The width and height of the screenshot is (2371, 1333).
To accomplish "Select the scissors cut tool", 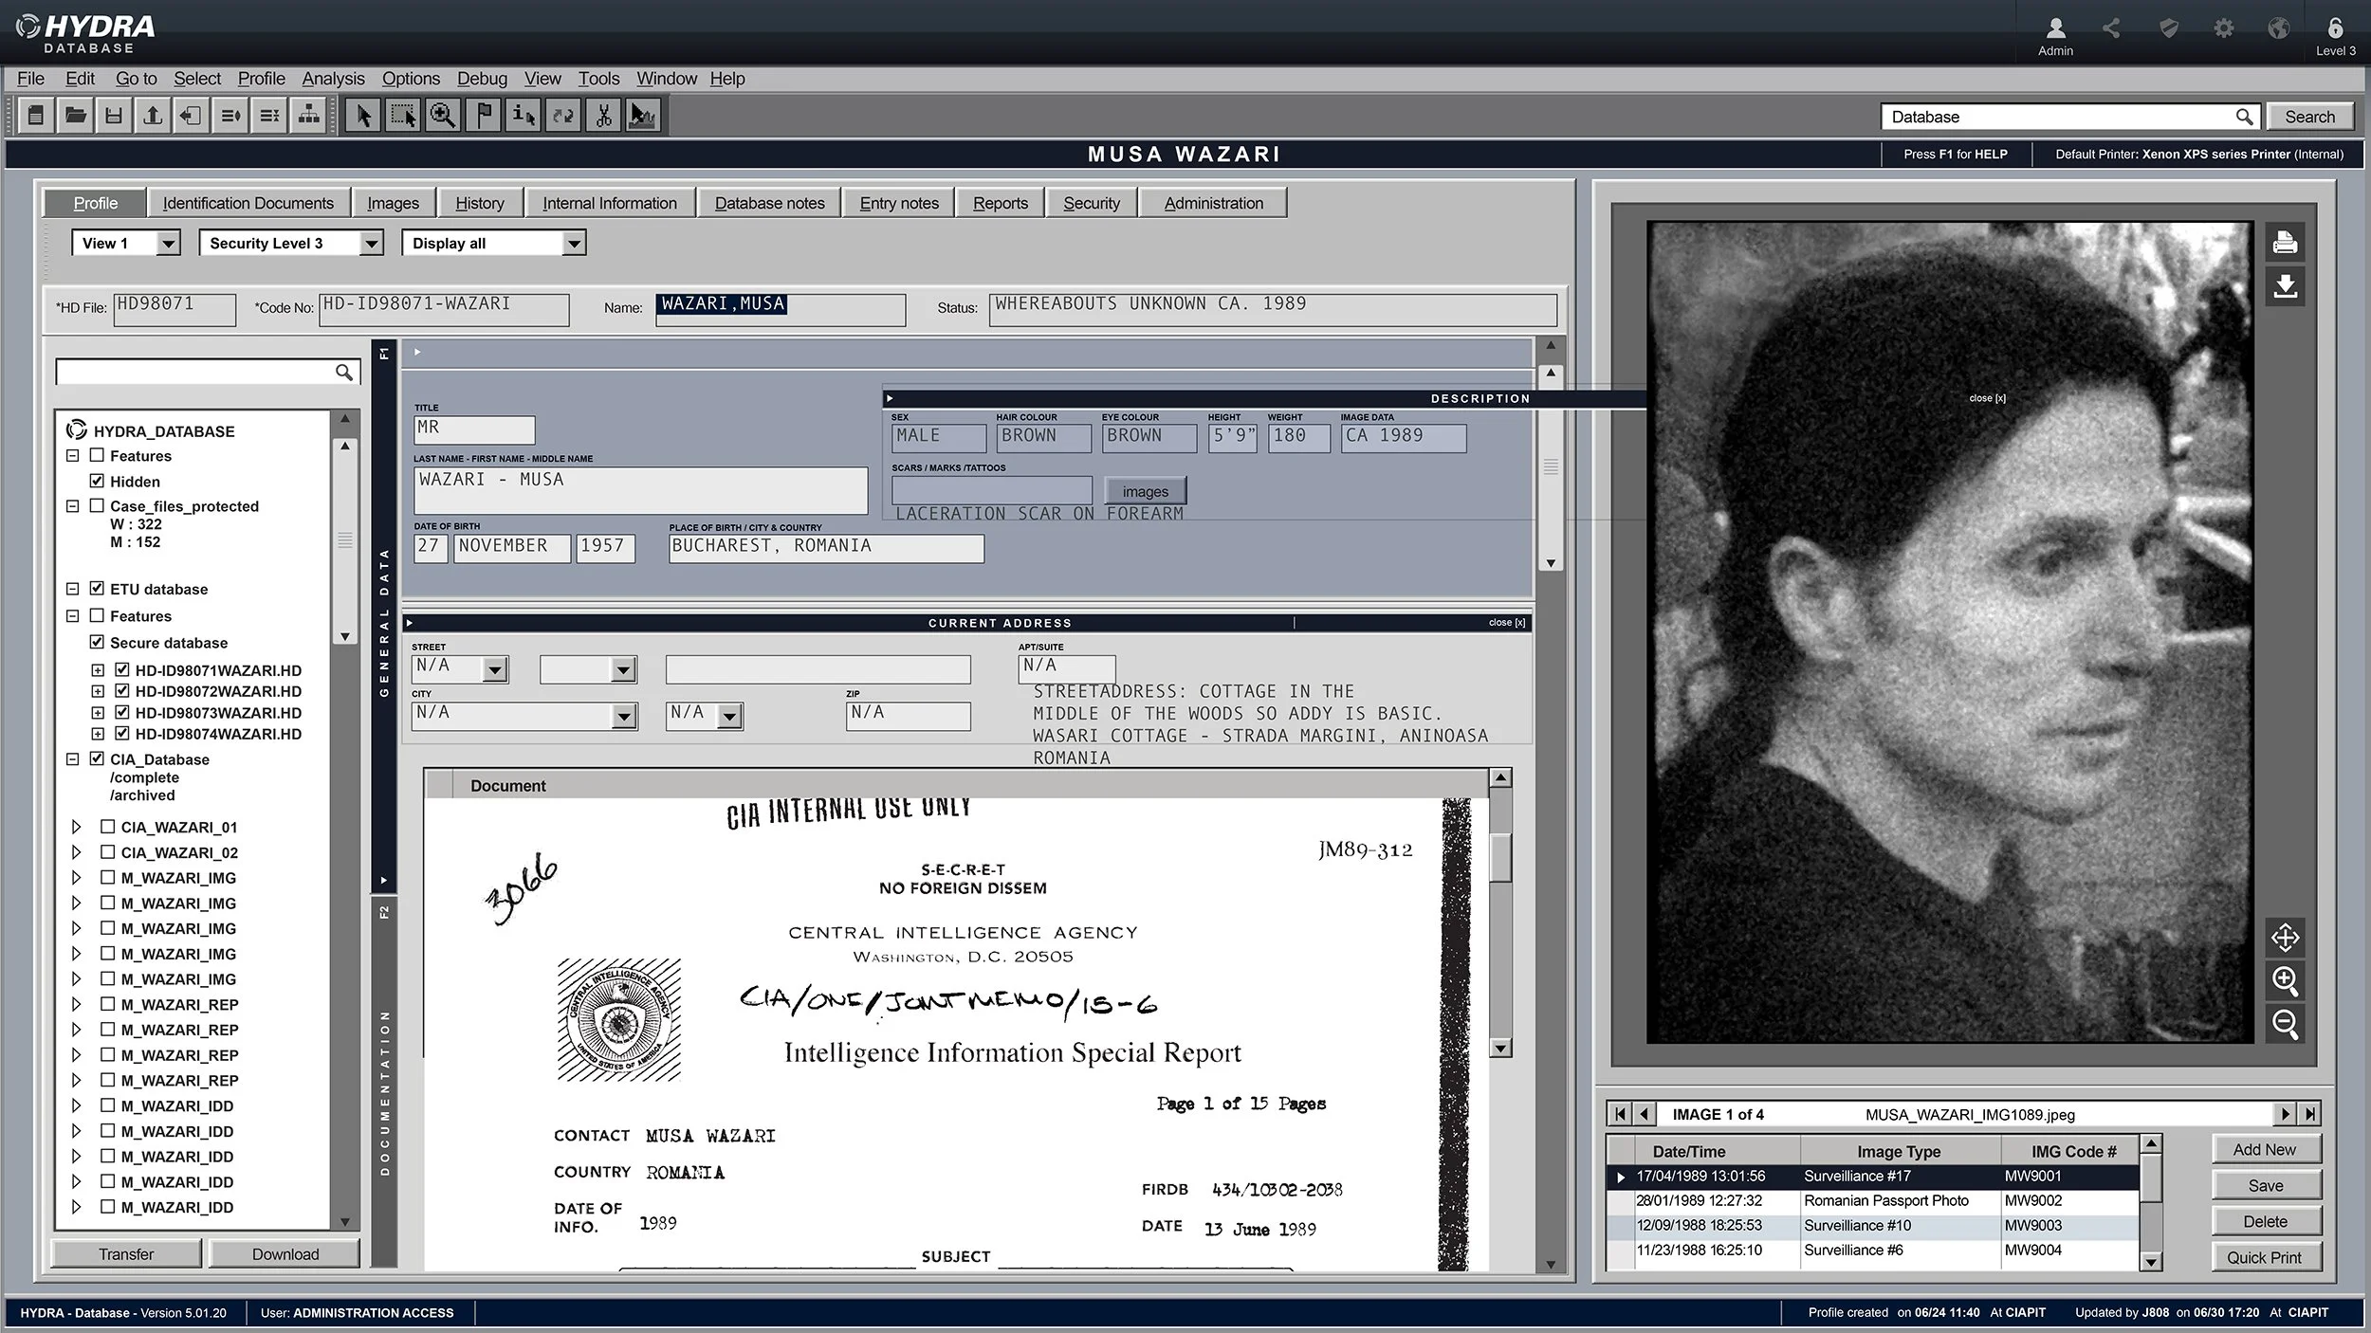I will (603, 116).
